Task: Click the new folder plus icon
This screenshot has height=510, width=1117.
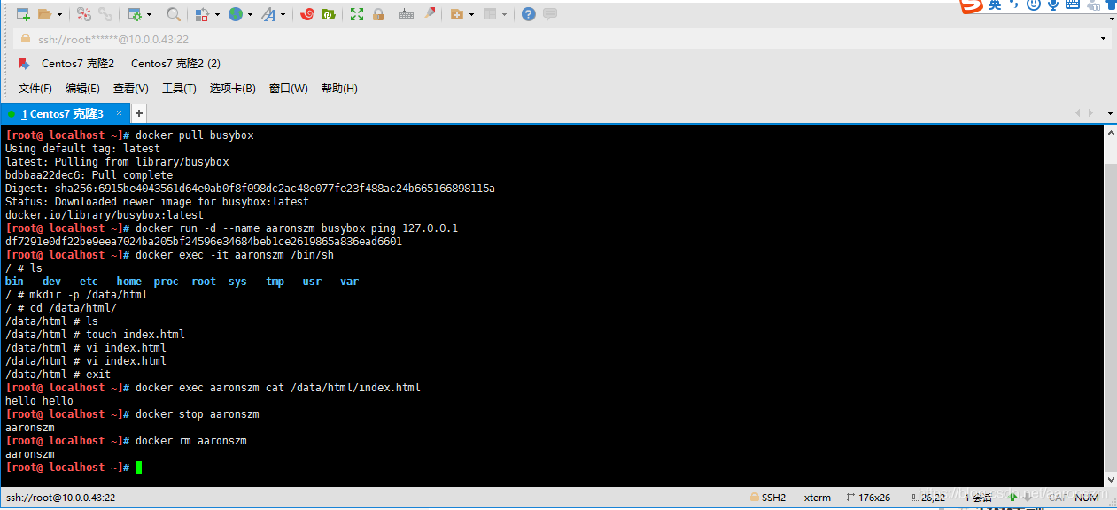Action: pyautogui.click(x=456, y=14)
